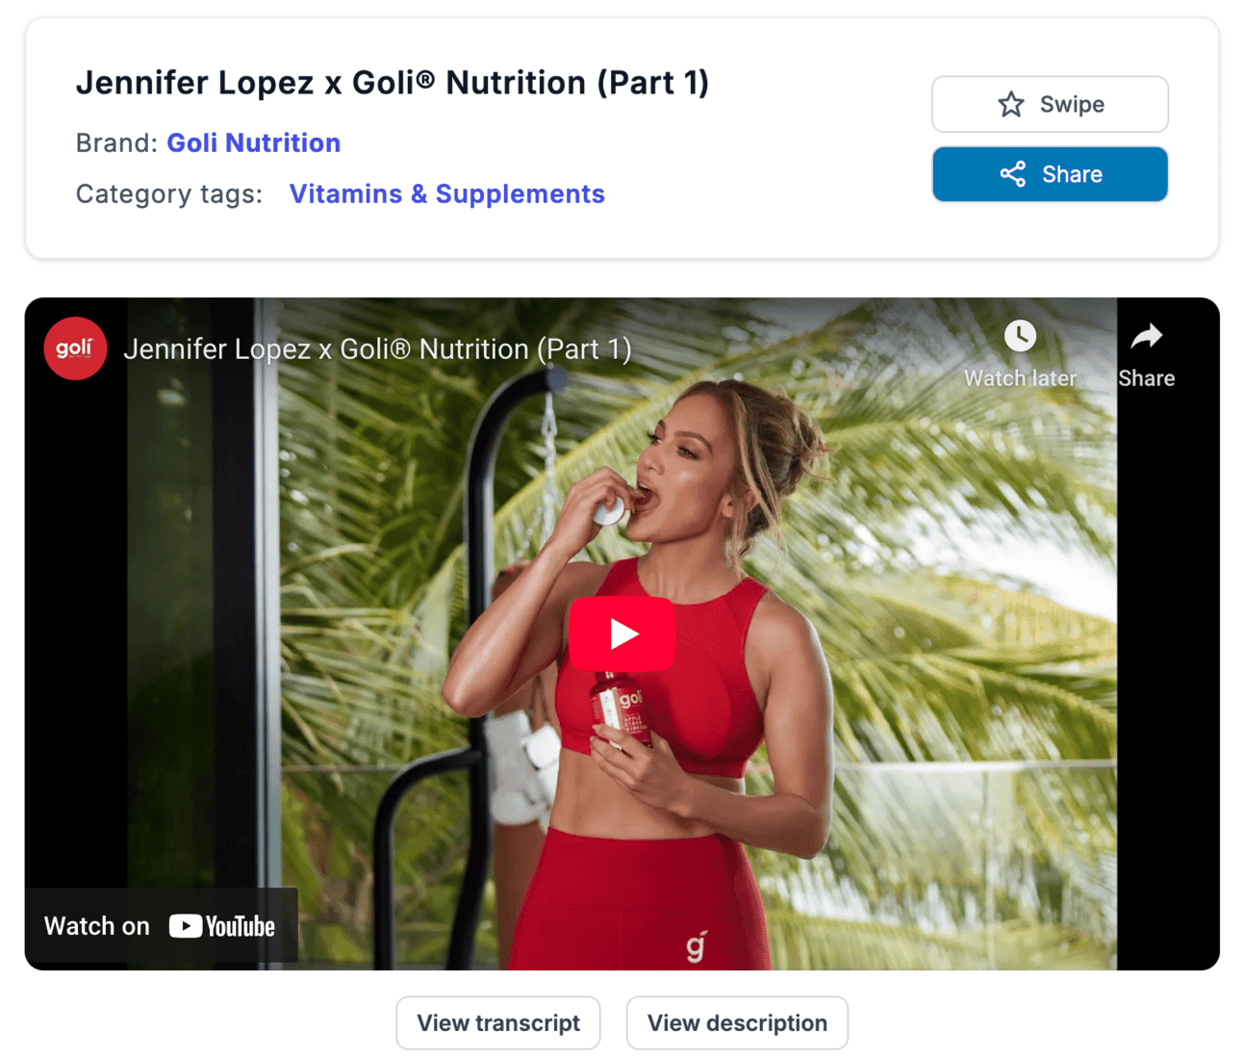This screenshot has height=1058, width=1243.
Task: Click the blue Share button label
Action: (x=1072, y=174)
